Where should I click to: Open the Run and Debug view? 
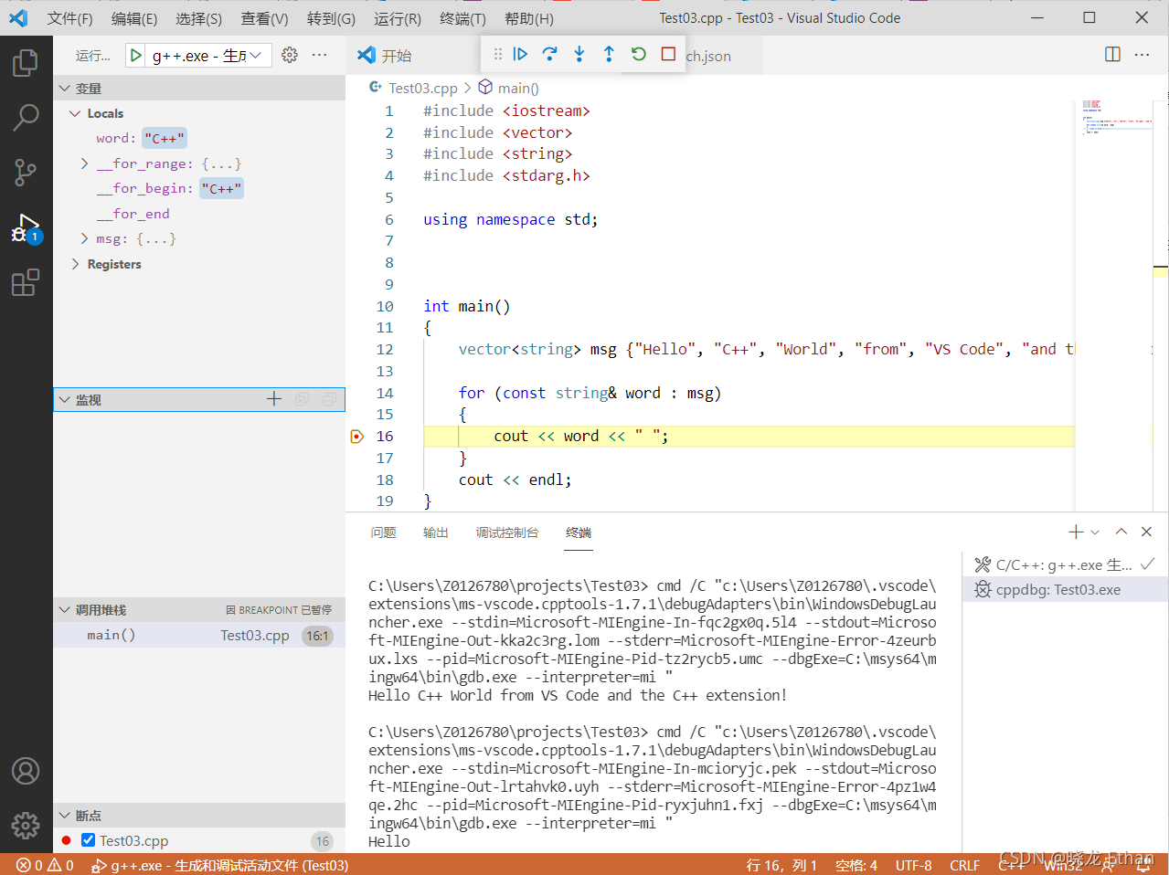point(26,227)
